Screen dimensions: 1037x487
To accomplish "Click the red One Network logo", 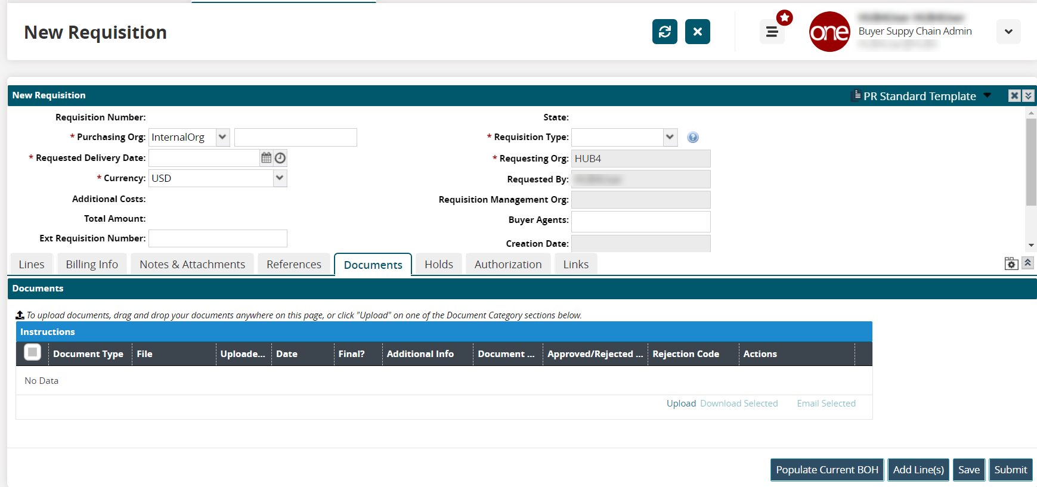I will tap(829, 32).
